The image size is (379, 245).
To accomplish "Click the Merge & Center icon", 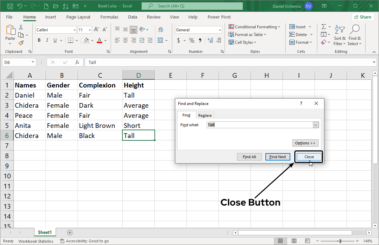I will [x=161, y=40].
